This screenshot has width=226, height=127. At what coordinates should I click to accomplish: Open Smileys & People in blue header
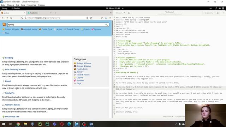click(x=11, y=29)
